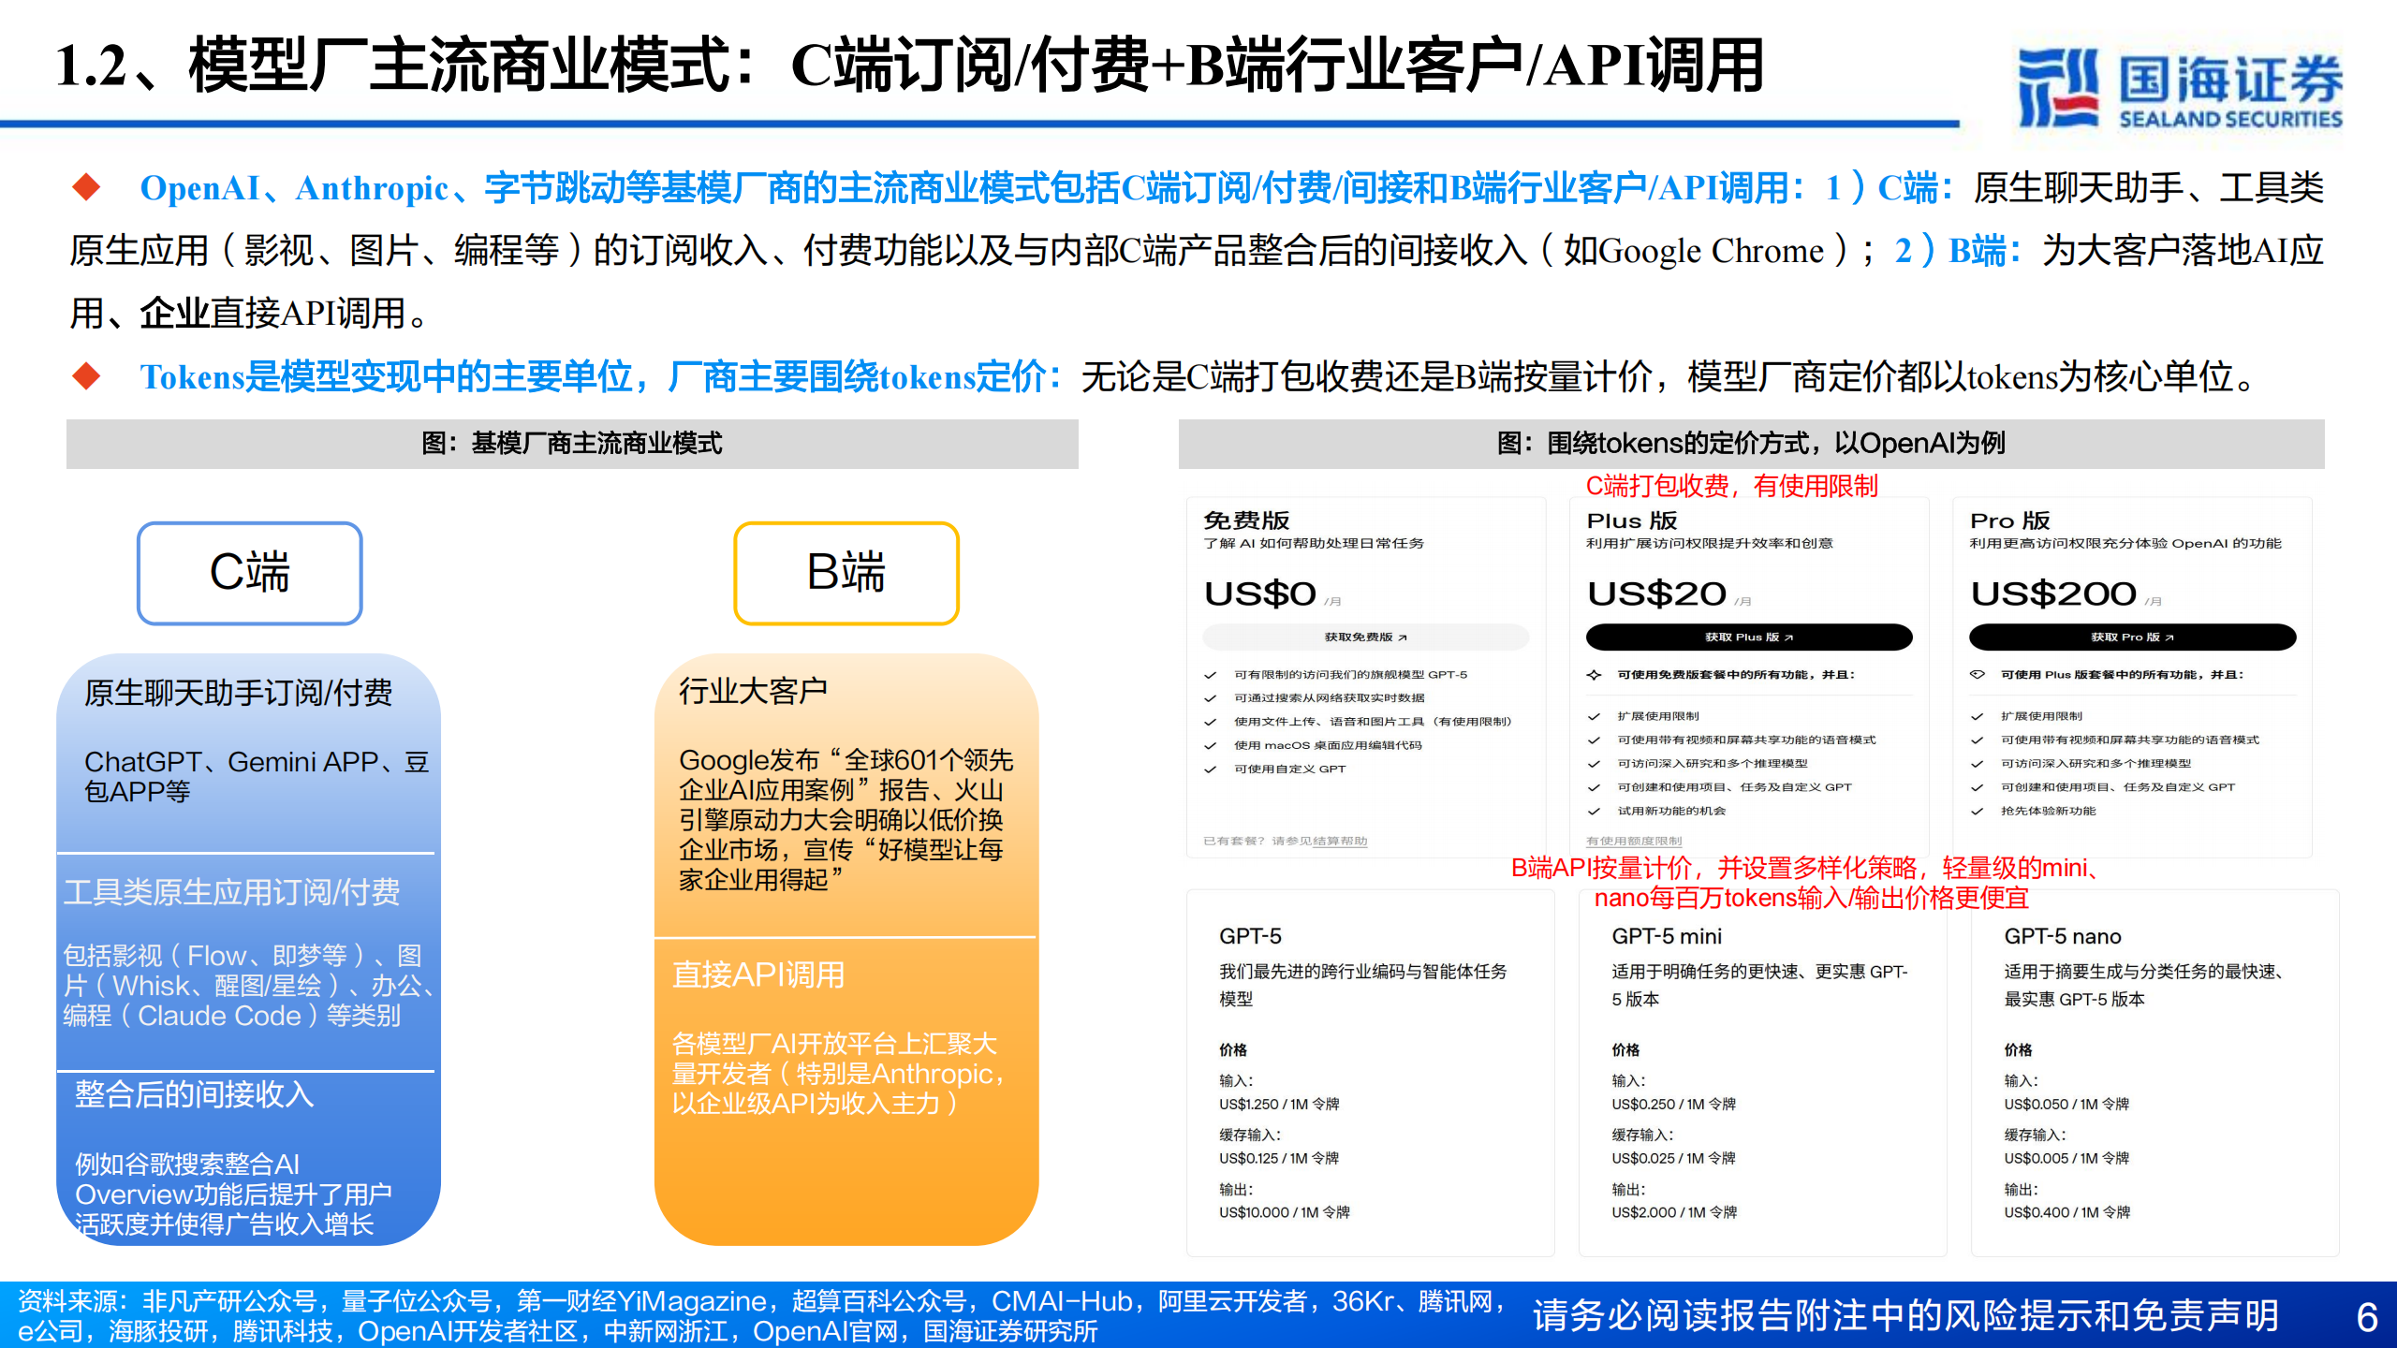Click the 可使用自定义 GPT feature line

point(1289,769)
